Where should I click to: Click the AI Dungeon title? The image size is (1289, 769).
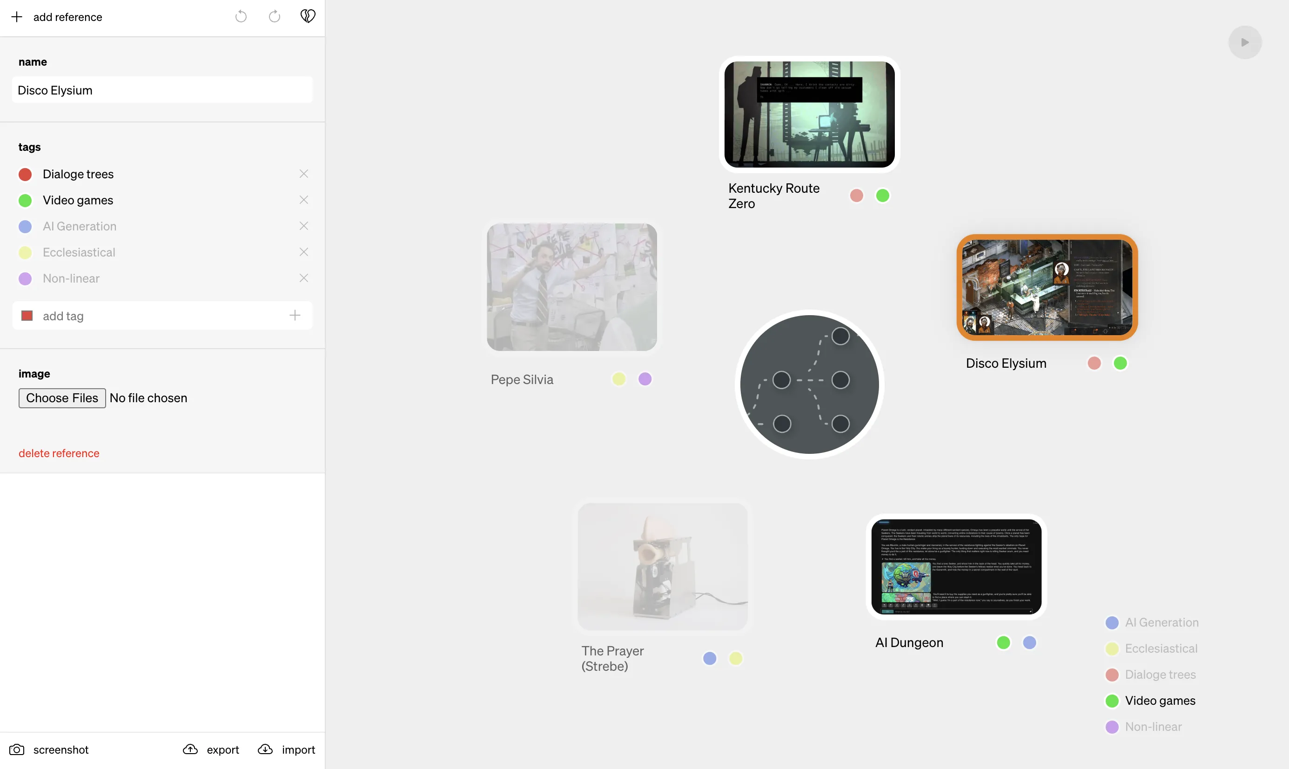coord(909,643)
